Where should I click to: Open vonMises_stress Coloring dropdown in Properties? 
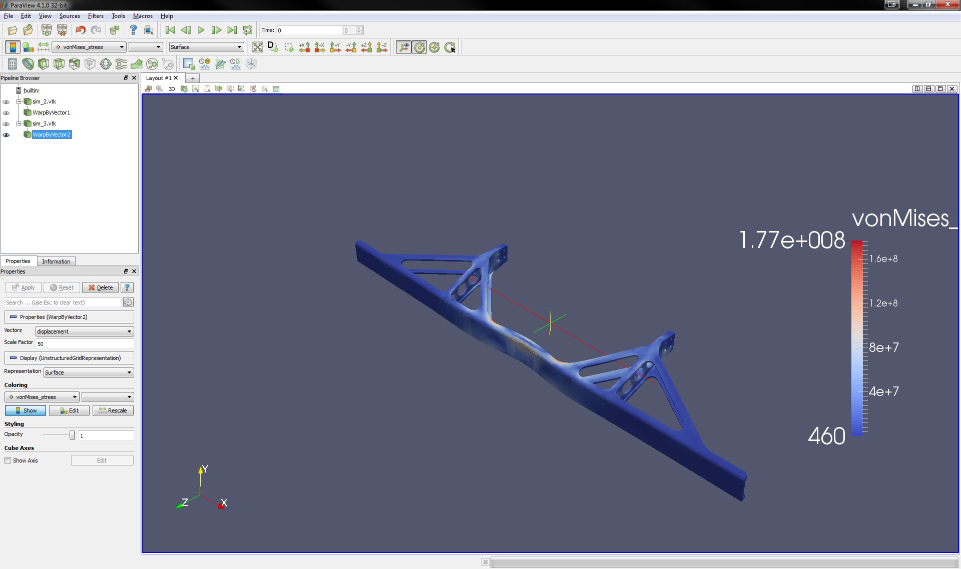(x=42, y=397)
